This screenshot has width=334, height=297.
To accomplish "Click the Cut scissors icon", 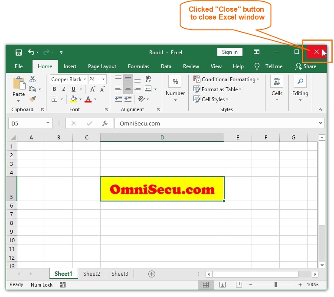I will pos(33,79).
